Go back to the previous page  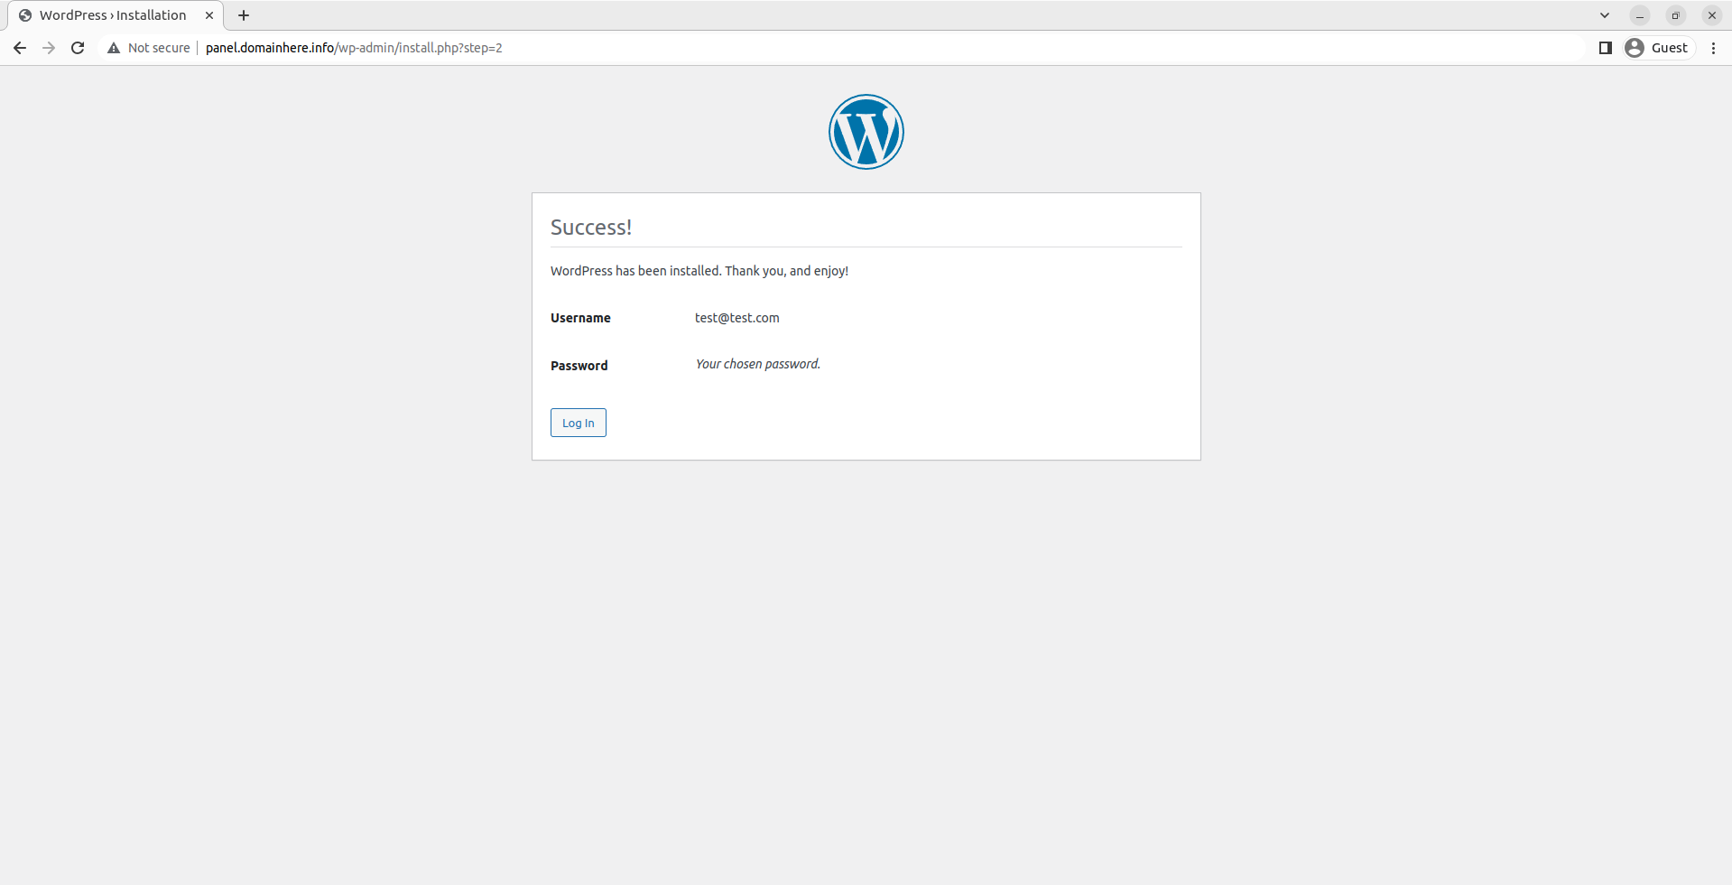click(20, 48)
